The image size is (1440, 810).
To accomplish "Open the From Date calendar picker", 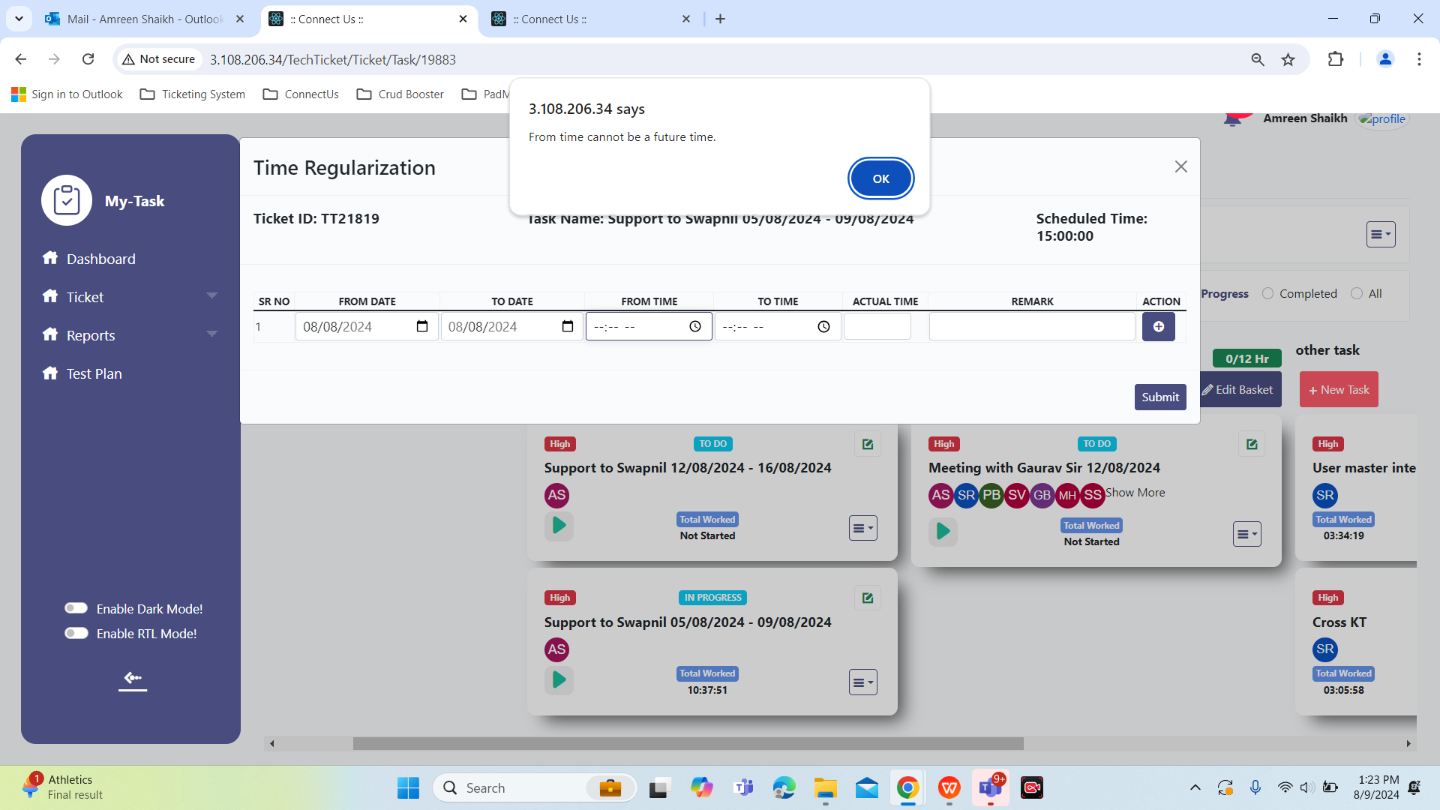I will (x=422, y=326).
